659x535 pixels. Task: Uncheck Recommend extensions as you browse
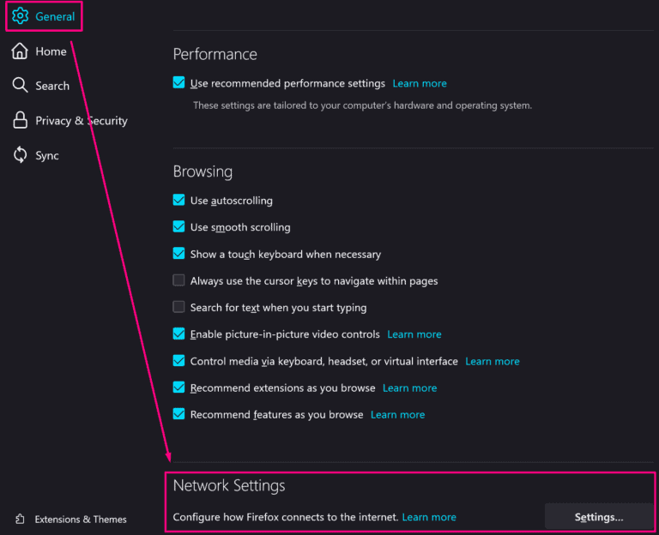click(x=179, y=388)
